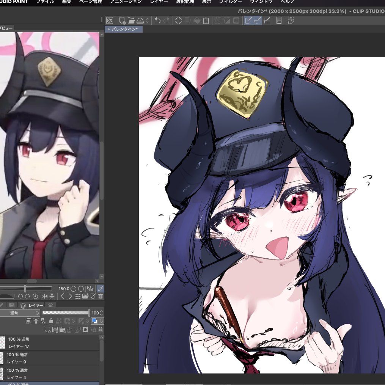The height and width of the screenshot is (385, 385).
Task: Reset the sub view rotation
Action: pos(35,296)
